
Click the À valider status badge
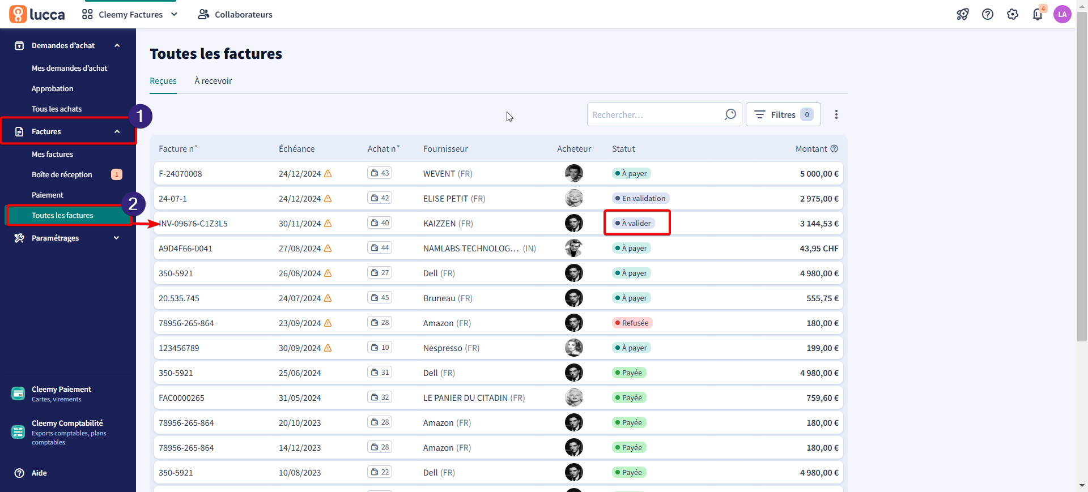pyautogui.click(x=634, y=223)
